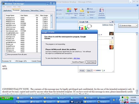139x104 pixels.
Task: Select the ServiceLayer.exe process row
Action: tap(23, 31)
